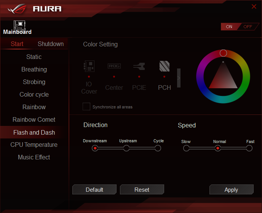Click the PCH label
Screen dimensions: 262x213
click(165, 87)
